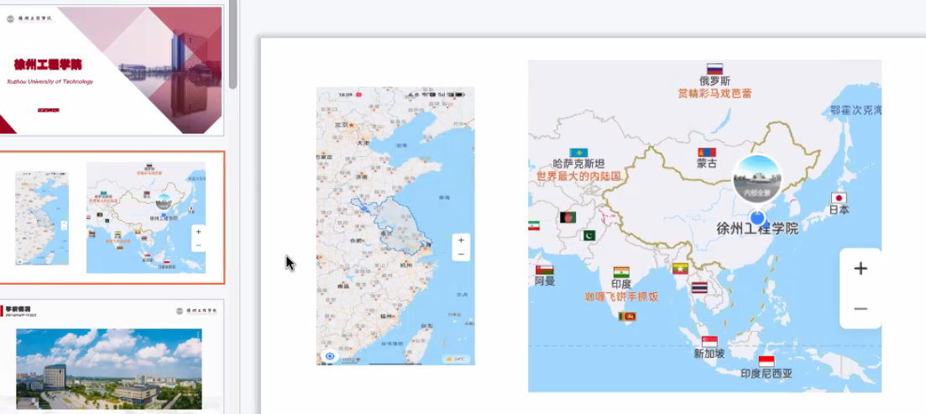Click the Myanmar flag icon

[x=680, y=268]
